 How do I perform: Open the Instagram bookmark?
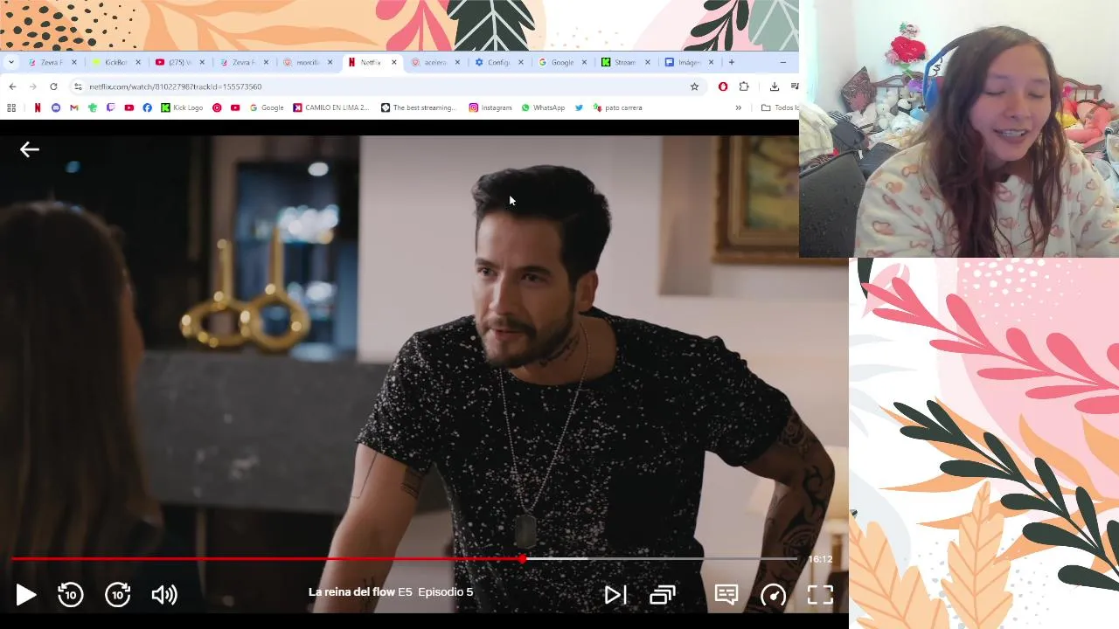pyautogui.click(x=490, y=107)
